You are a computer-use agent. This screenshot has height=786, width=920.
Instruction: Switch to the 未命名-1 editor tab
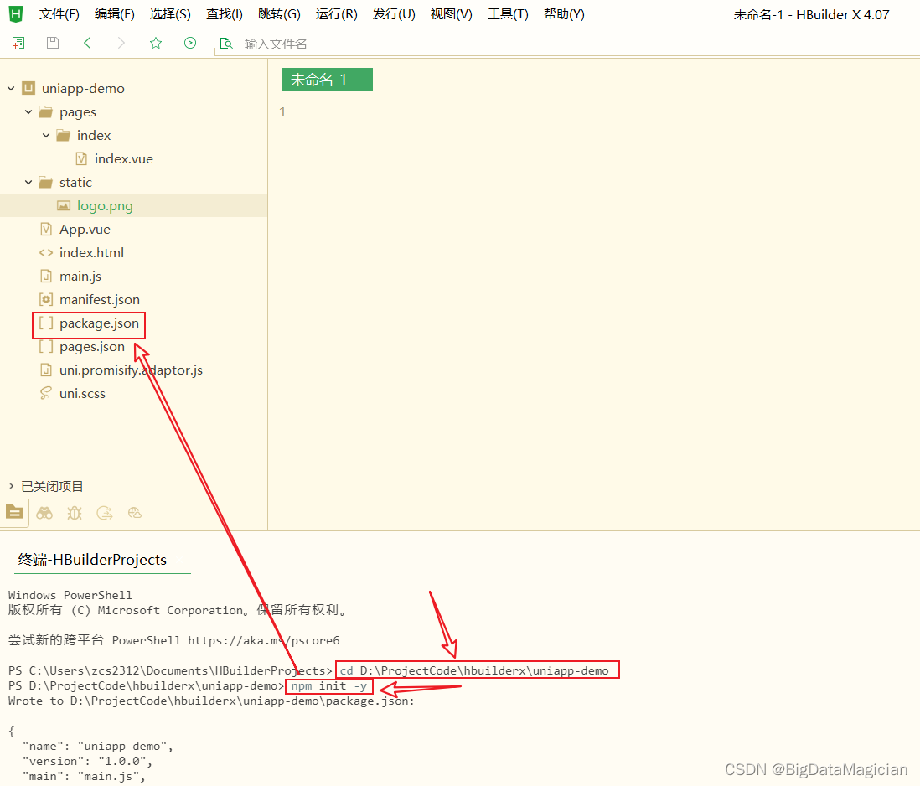pos(327,80)
